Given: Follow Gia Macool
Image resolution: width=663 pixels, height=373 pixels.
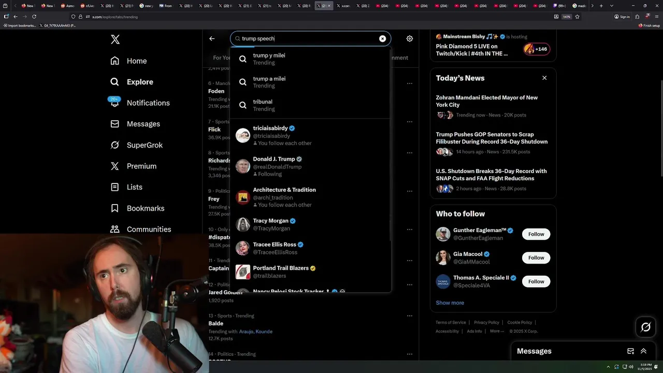Looking at the screenshot, I should [536, 257].
